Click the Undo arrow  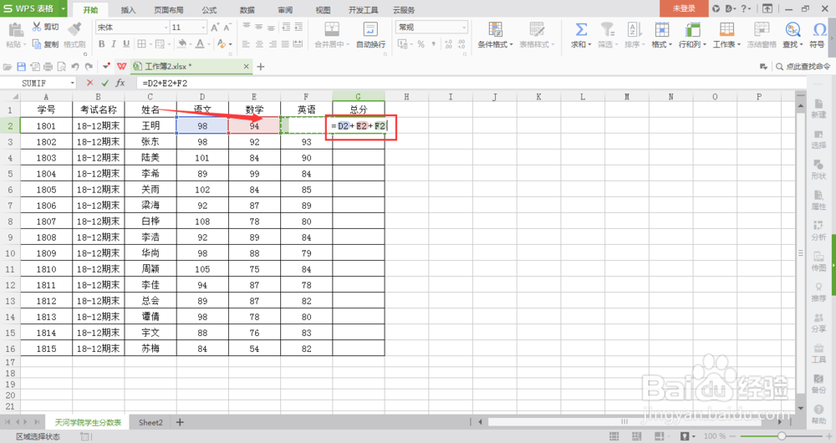tap(75, 67)
